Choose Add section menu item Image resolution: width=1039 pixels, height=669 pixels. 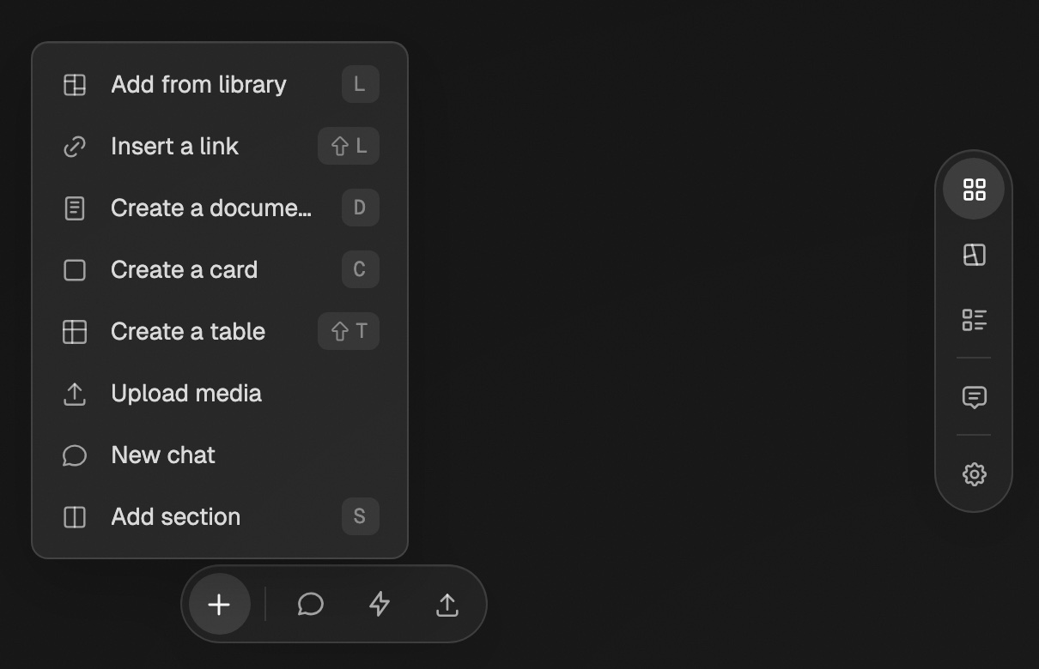coord(220,516)
